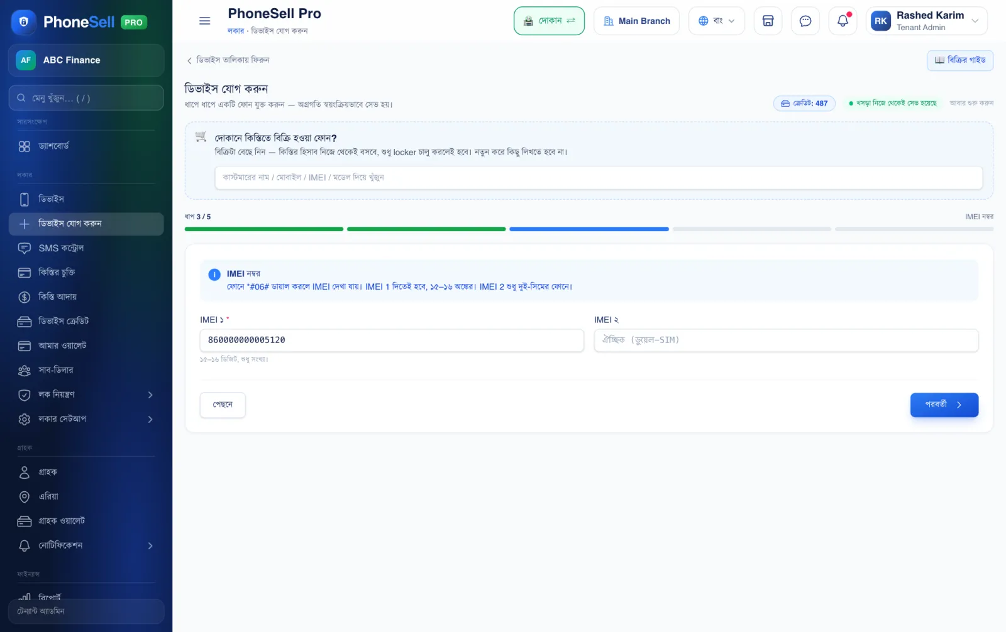Screen dimensions: 1006x632
Task: Open the বাং language dropdown
Action: [716, 21]
